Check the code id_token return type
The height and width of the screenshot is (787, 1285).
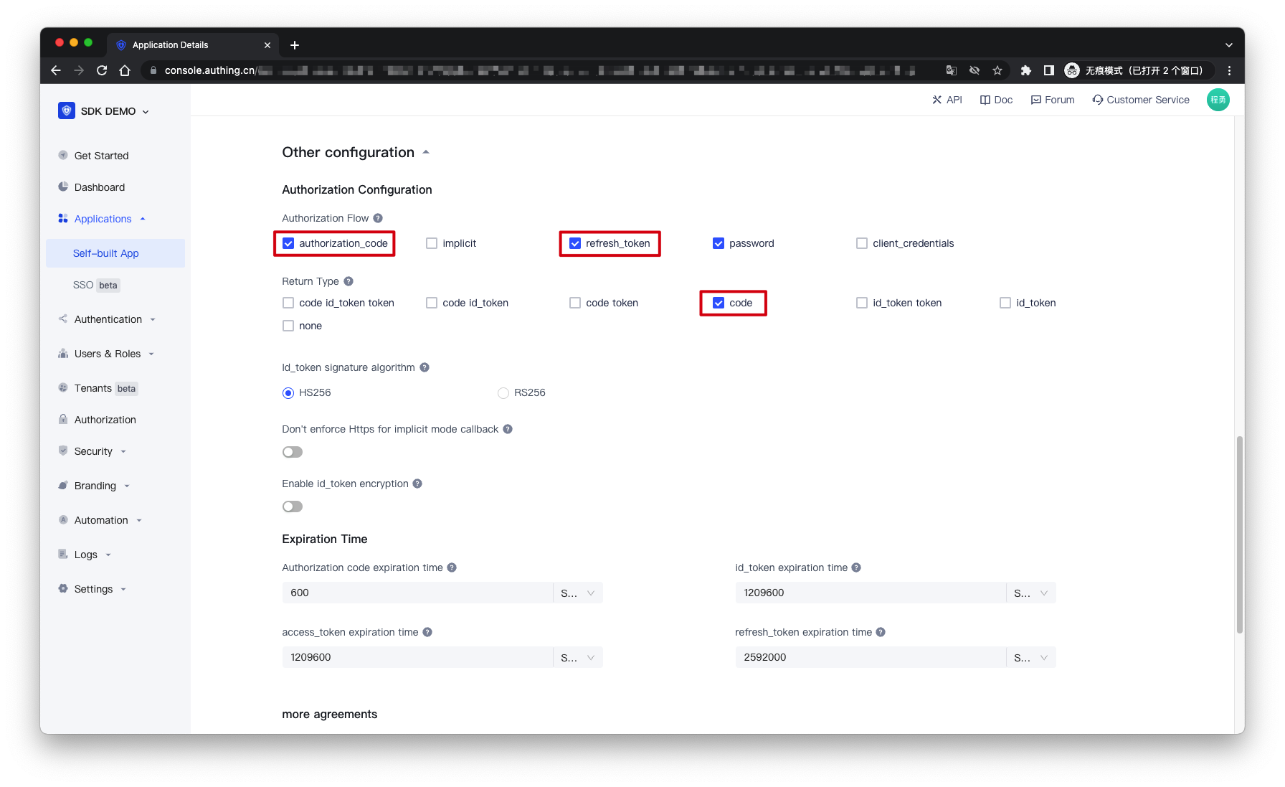click(431, 303)
